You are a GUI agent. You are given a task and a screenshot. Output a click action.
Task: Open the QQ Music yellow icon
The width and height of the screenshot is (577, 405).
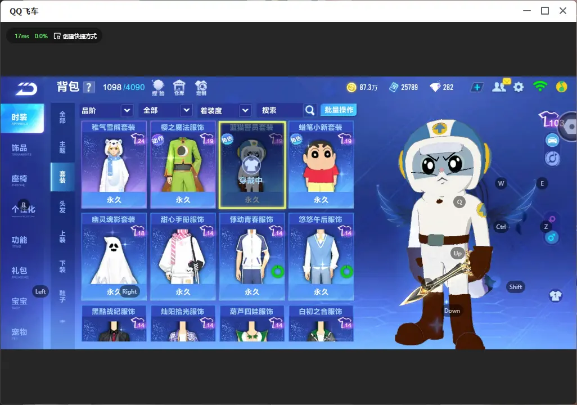point(562,87)
